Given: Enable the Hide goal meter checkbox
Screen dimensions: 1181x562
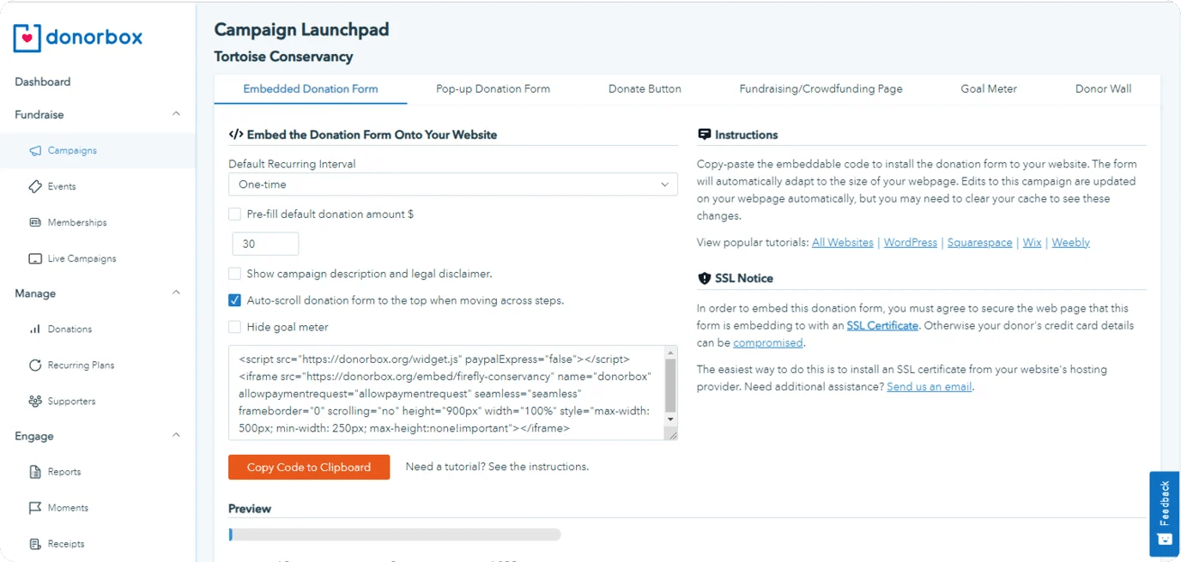Looking at the screenshot, I should click(233, 327).
